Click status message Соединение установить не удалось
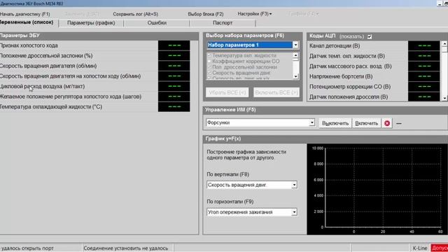448x252 pixels. coord(126,248)
